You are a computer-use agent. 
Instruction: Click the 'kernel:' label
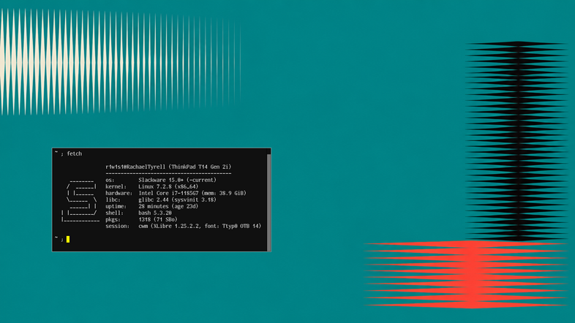coord(116,186)
